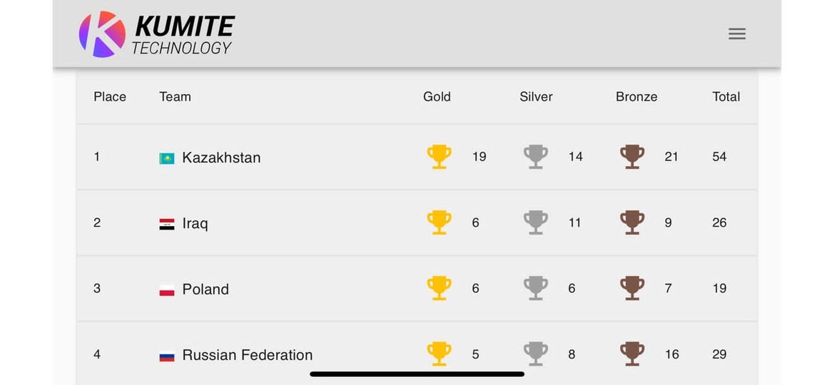Click Kazakhstan's gold trophy icon

(439, 156)
